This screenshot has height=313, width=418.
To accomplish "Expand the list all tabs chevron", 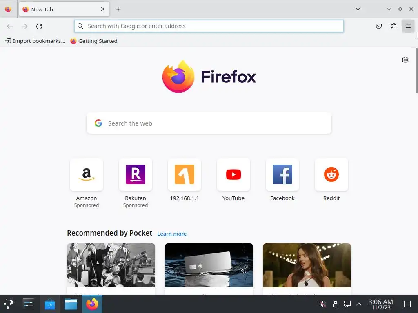I will 358,9.
